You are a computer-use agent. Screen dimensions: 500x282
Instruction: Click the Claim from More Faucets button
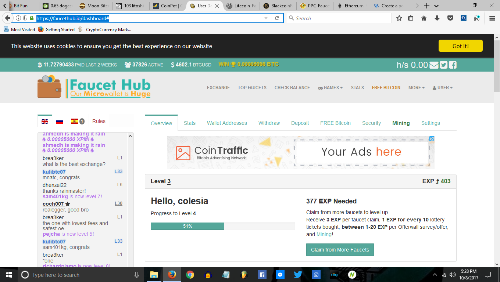[340, 250]
